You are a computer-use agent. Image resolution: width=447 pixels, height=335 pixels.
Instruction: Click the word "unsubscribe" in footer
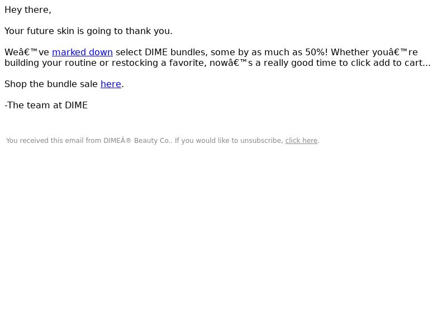261,141
